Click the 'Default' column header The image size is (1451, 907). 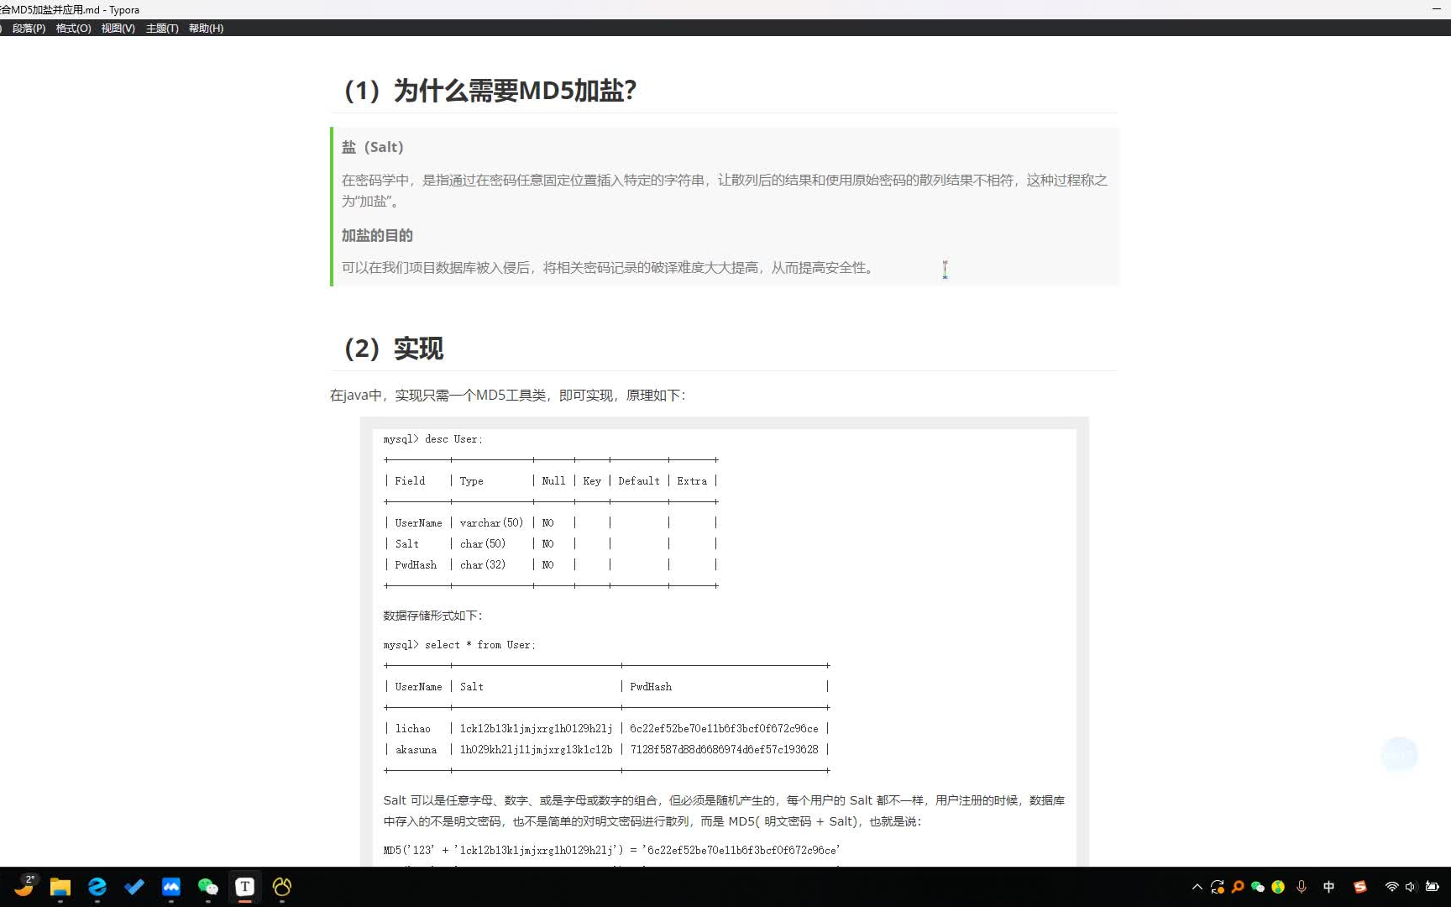[x=639, y=481]
